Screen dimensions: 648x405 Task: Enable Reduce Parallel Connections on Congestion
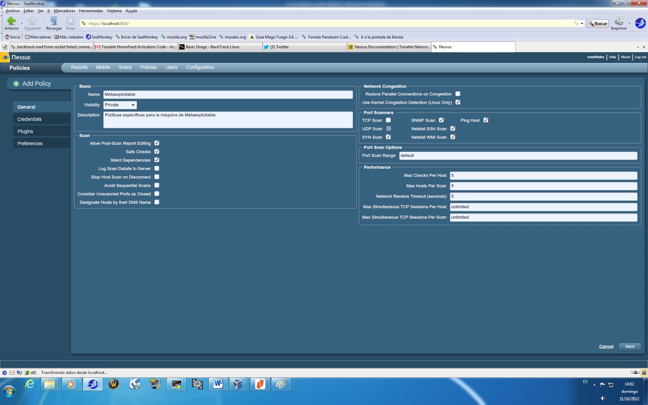(x=458, y=94)
